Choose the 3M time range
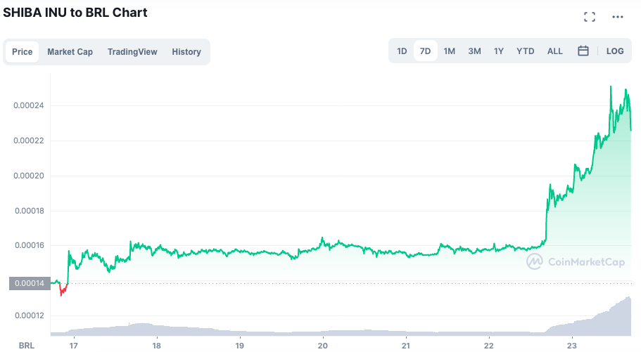The height and width of the screenshot is (352, 641). (x=474, y=51)
